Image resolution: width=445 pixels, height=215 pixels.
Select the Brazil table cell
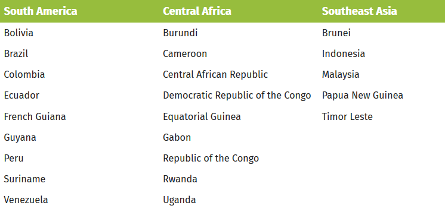[16, 53]
